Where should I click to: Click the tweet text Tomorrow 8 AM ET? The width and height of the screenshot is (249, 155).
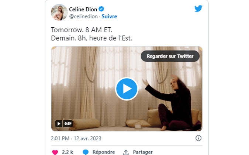click(82, 30)
